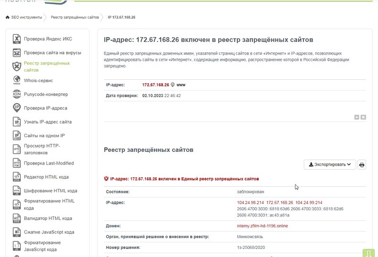Click the red shield icon in registry alert

(106, 179)
